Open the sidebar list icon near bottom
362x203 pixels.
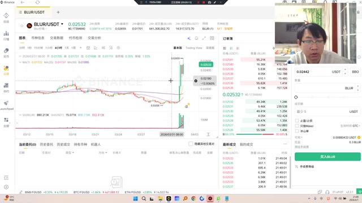tap(6, 178)
